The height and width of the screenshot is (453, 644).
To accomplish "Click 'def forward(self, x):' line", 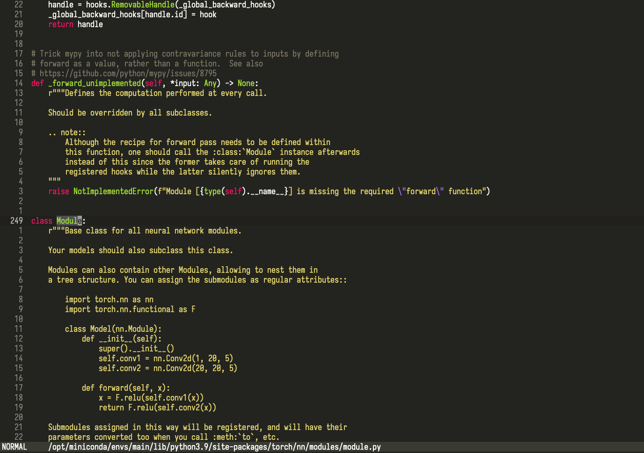I will click(126, 388).
